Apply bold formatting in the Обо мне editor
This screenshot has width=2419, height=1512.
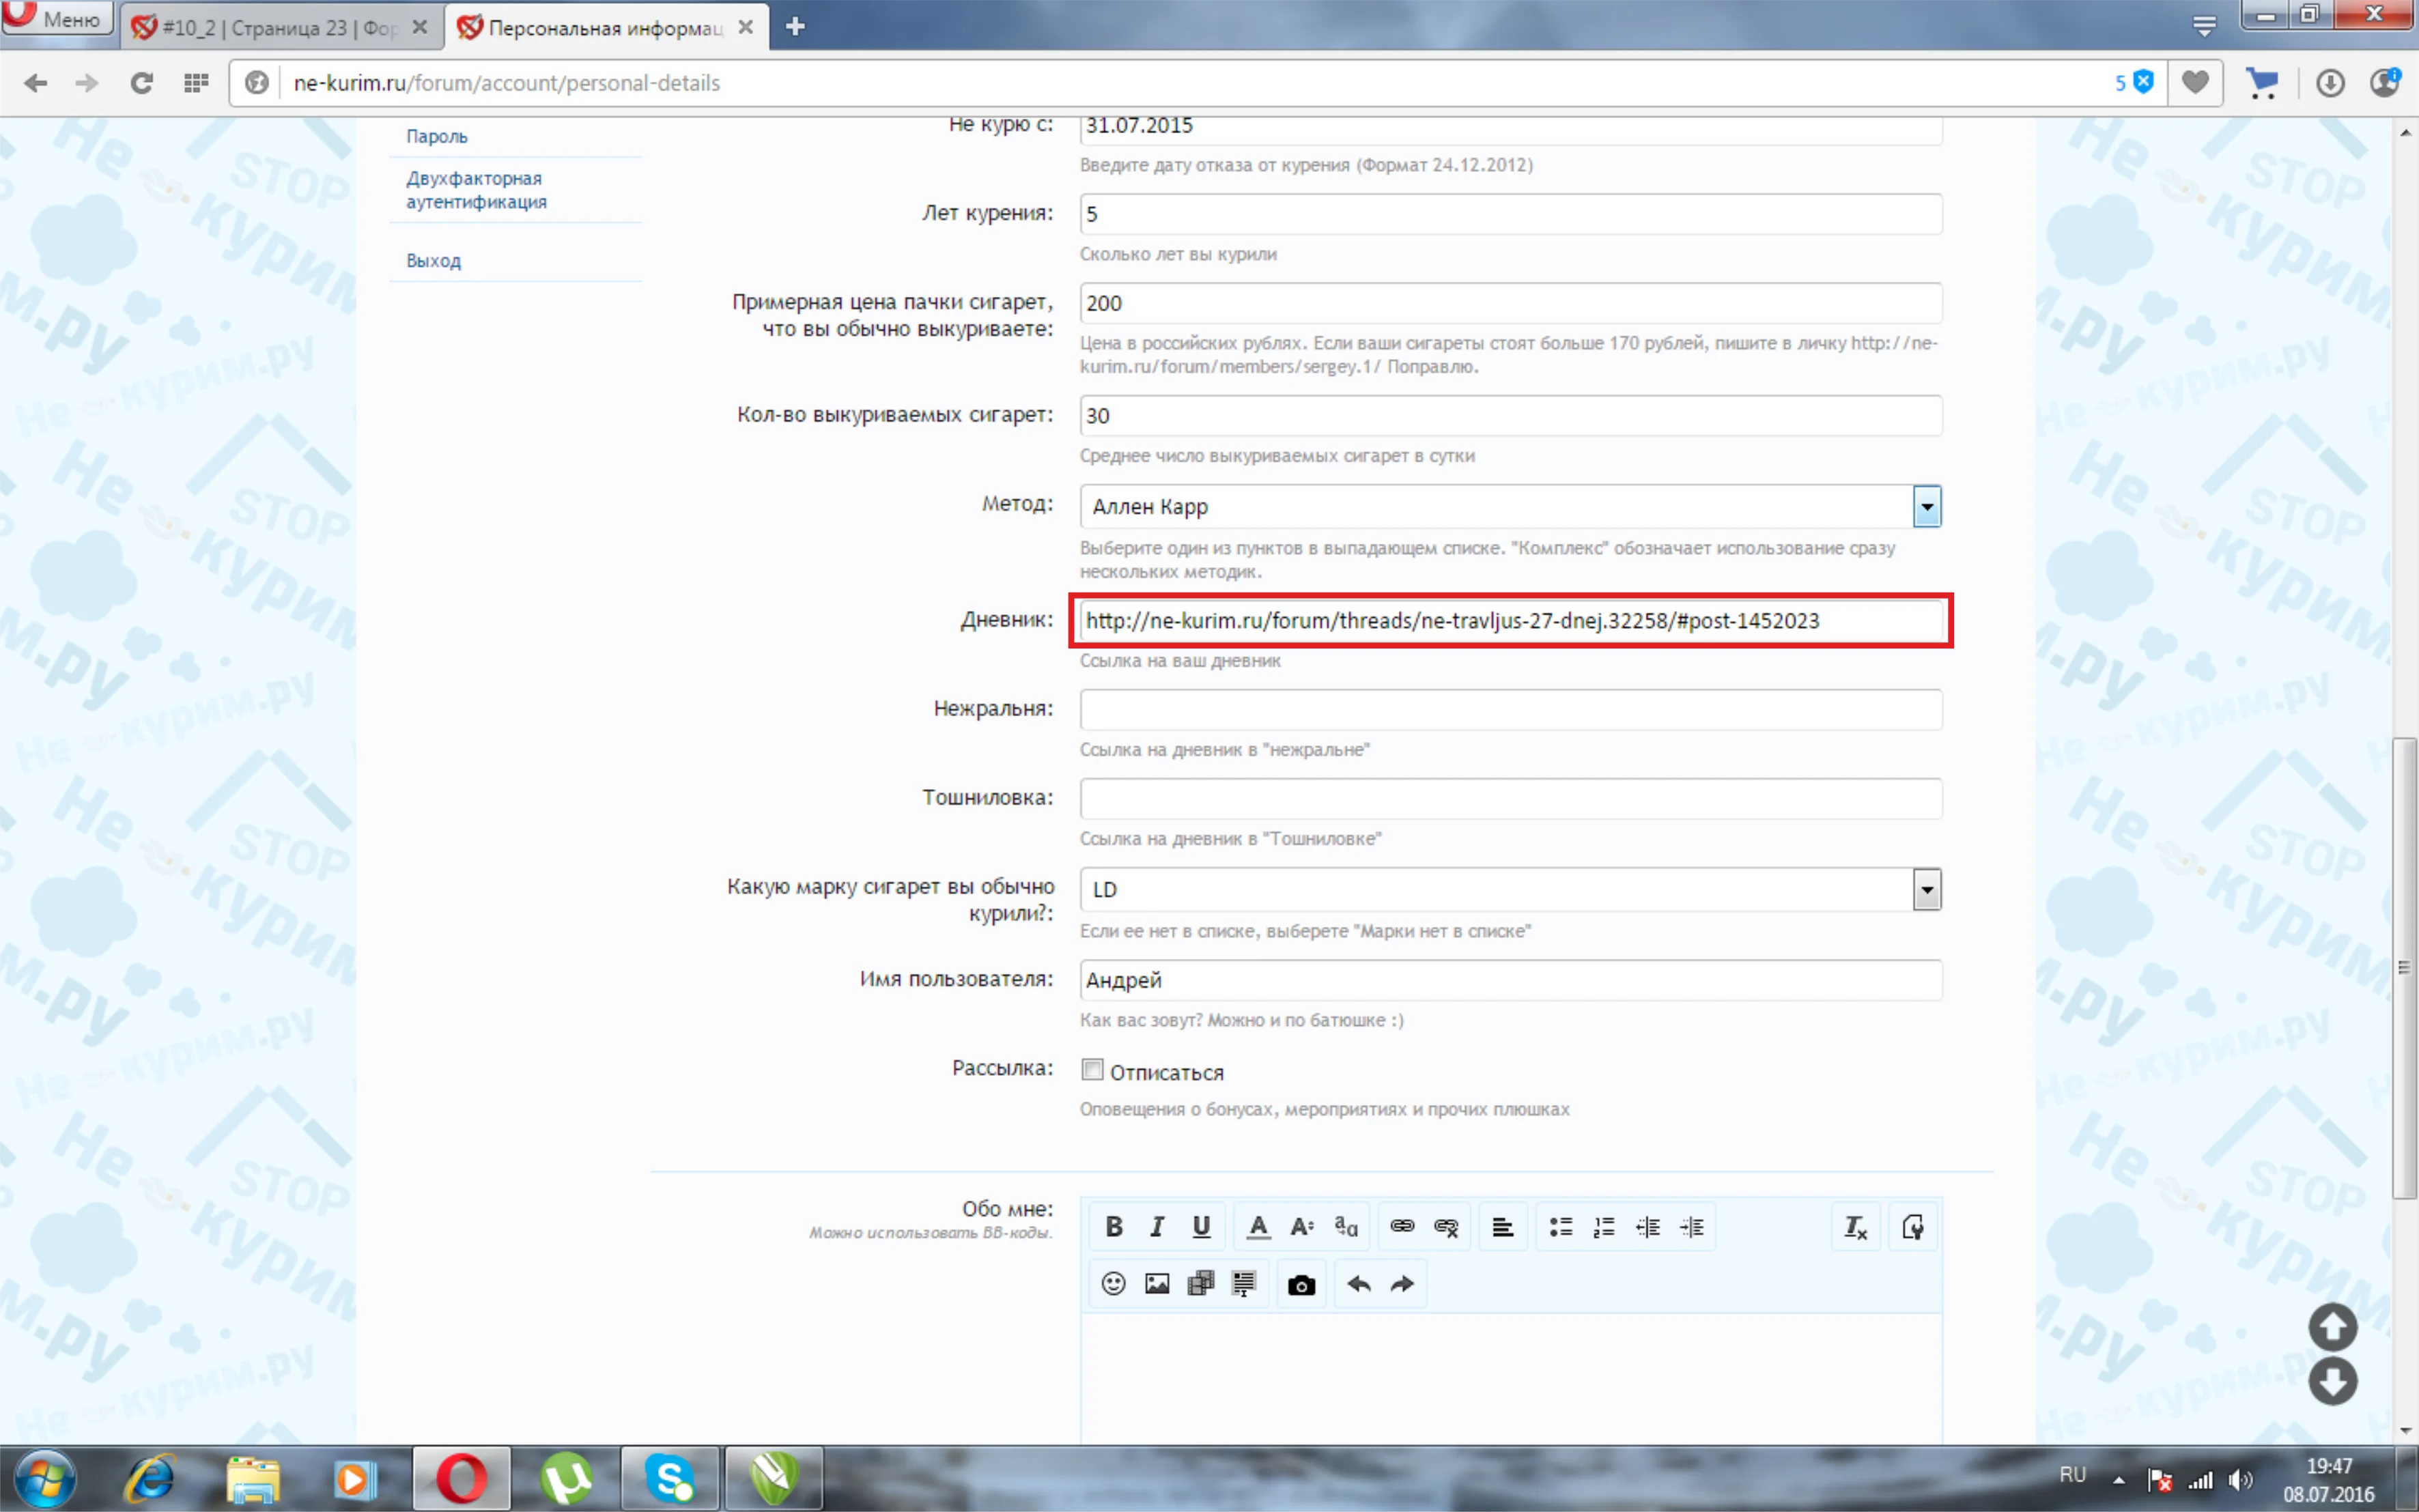click(x=1115, y=1226)
